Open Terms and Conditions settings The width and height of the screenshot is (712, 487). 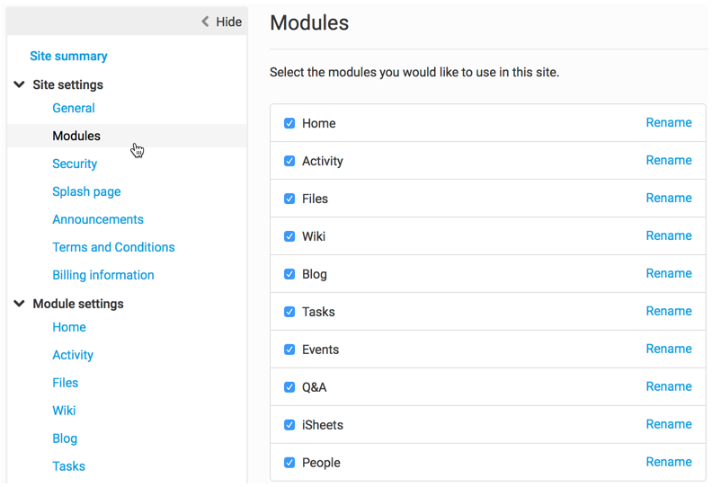113,247
